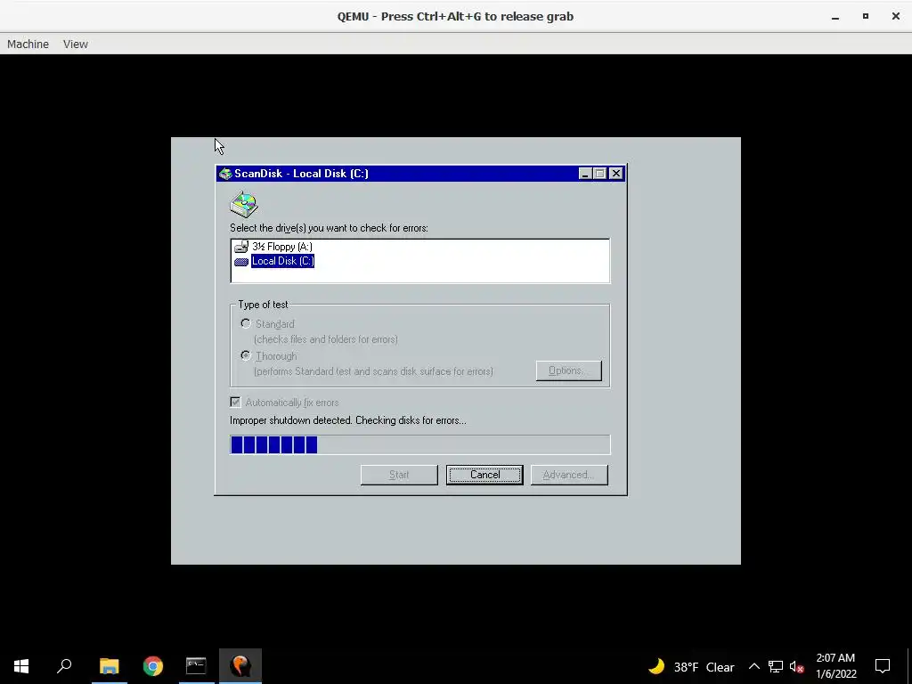Launch Chrome from the taskbar
912x684 pixels.
point(153,666)
